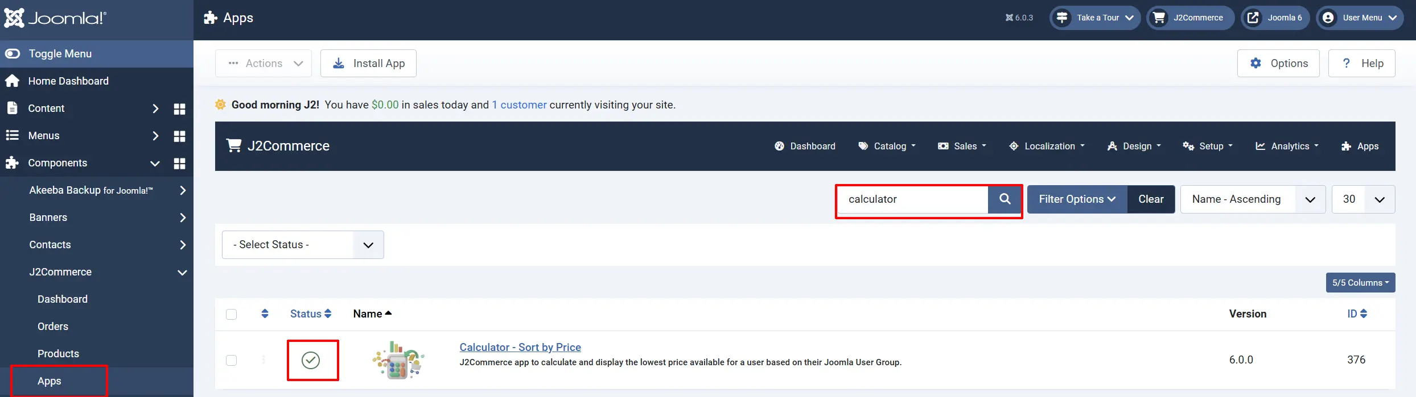Viewport: 1416px width, 397px height.
Task: Open the Content dashboard grid icon
Action: coord(179,109)
